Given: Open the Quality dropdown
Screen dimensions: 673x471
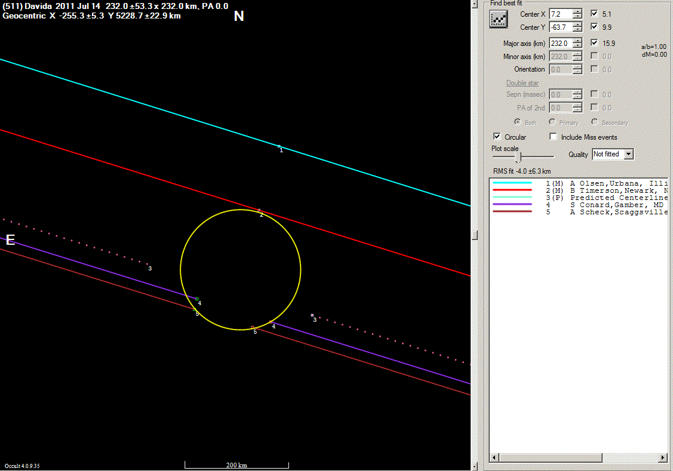Looking at the screenshot, I should click(628, 154).
